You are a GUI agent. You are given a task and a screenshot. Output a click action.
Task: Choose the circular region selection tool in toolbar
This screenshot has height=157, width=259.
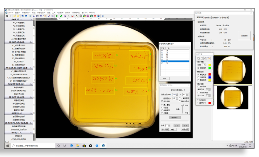pyautogui.click(x=34, y=16)
